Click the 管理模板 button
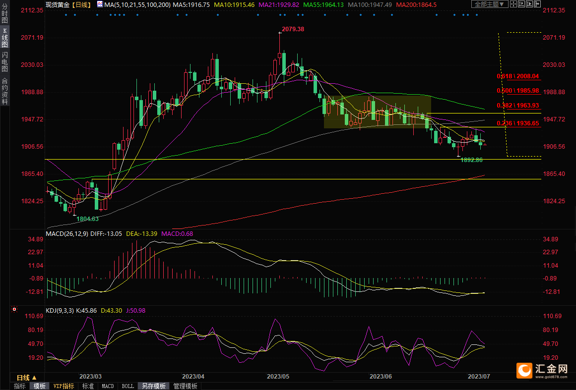576x390 pixels. click(185, 386)
